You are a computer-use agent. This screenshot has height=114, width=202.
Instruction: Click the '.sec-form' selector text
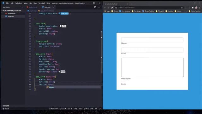[40, 24]
